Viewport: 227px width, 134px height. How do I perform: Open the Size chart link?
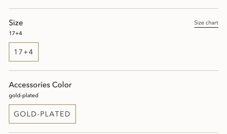click(x=206, y=23)
